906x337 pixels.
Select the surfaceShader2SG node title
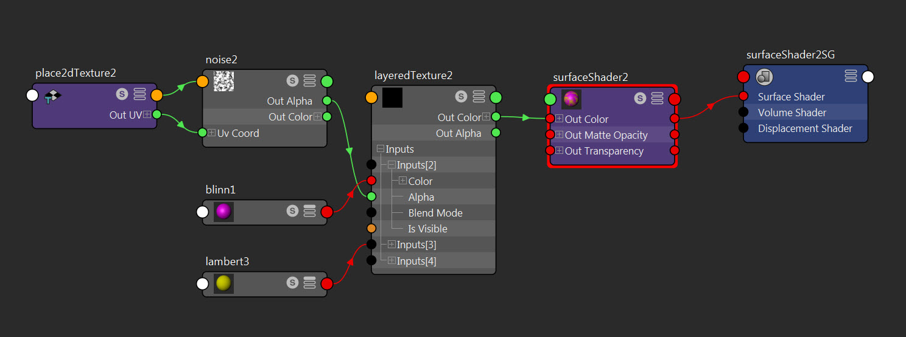point(790,55)
